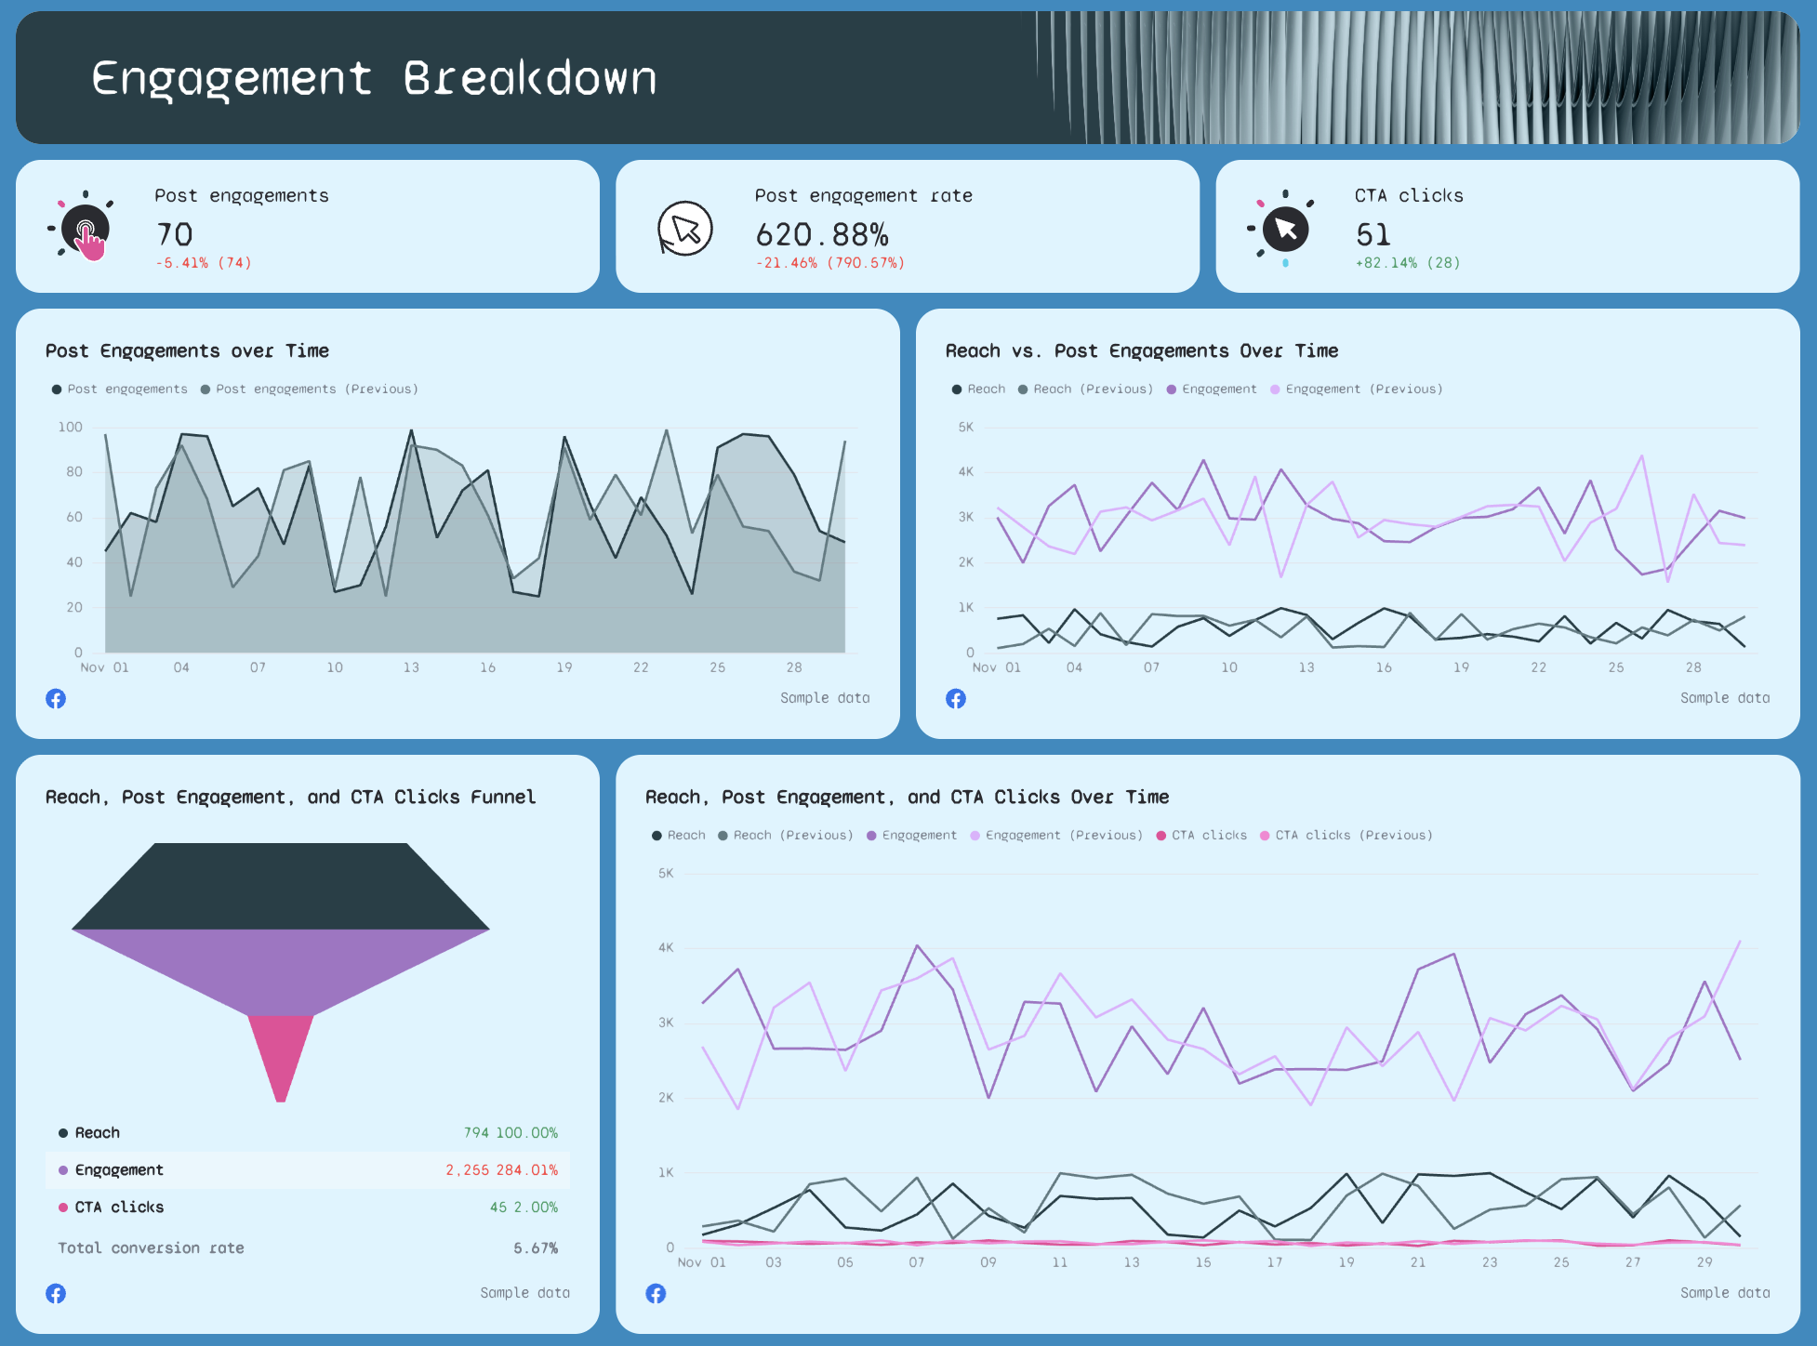Click the Sample data label under the funnel
The image size is (1817, 1346).
coord(524,1293)
